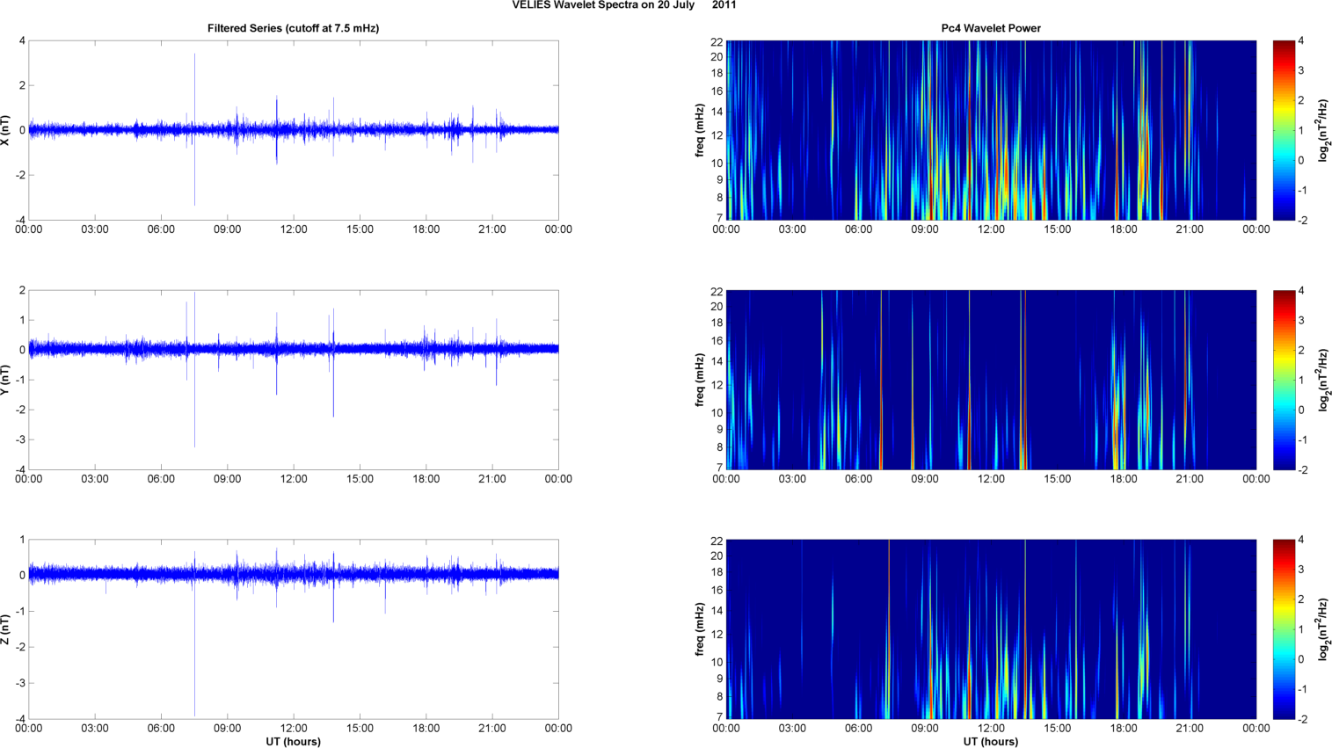Image resolution: width=1332 pixels, height=748 pixels.
Task: Click the X (nT) axis label
Action: pyautogui.click(x=7, y=130)
